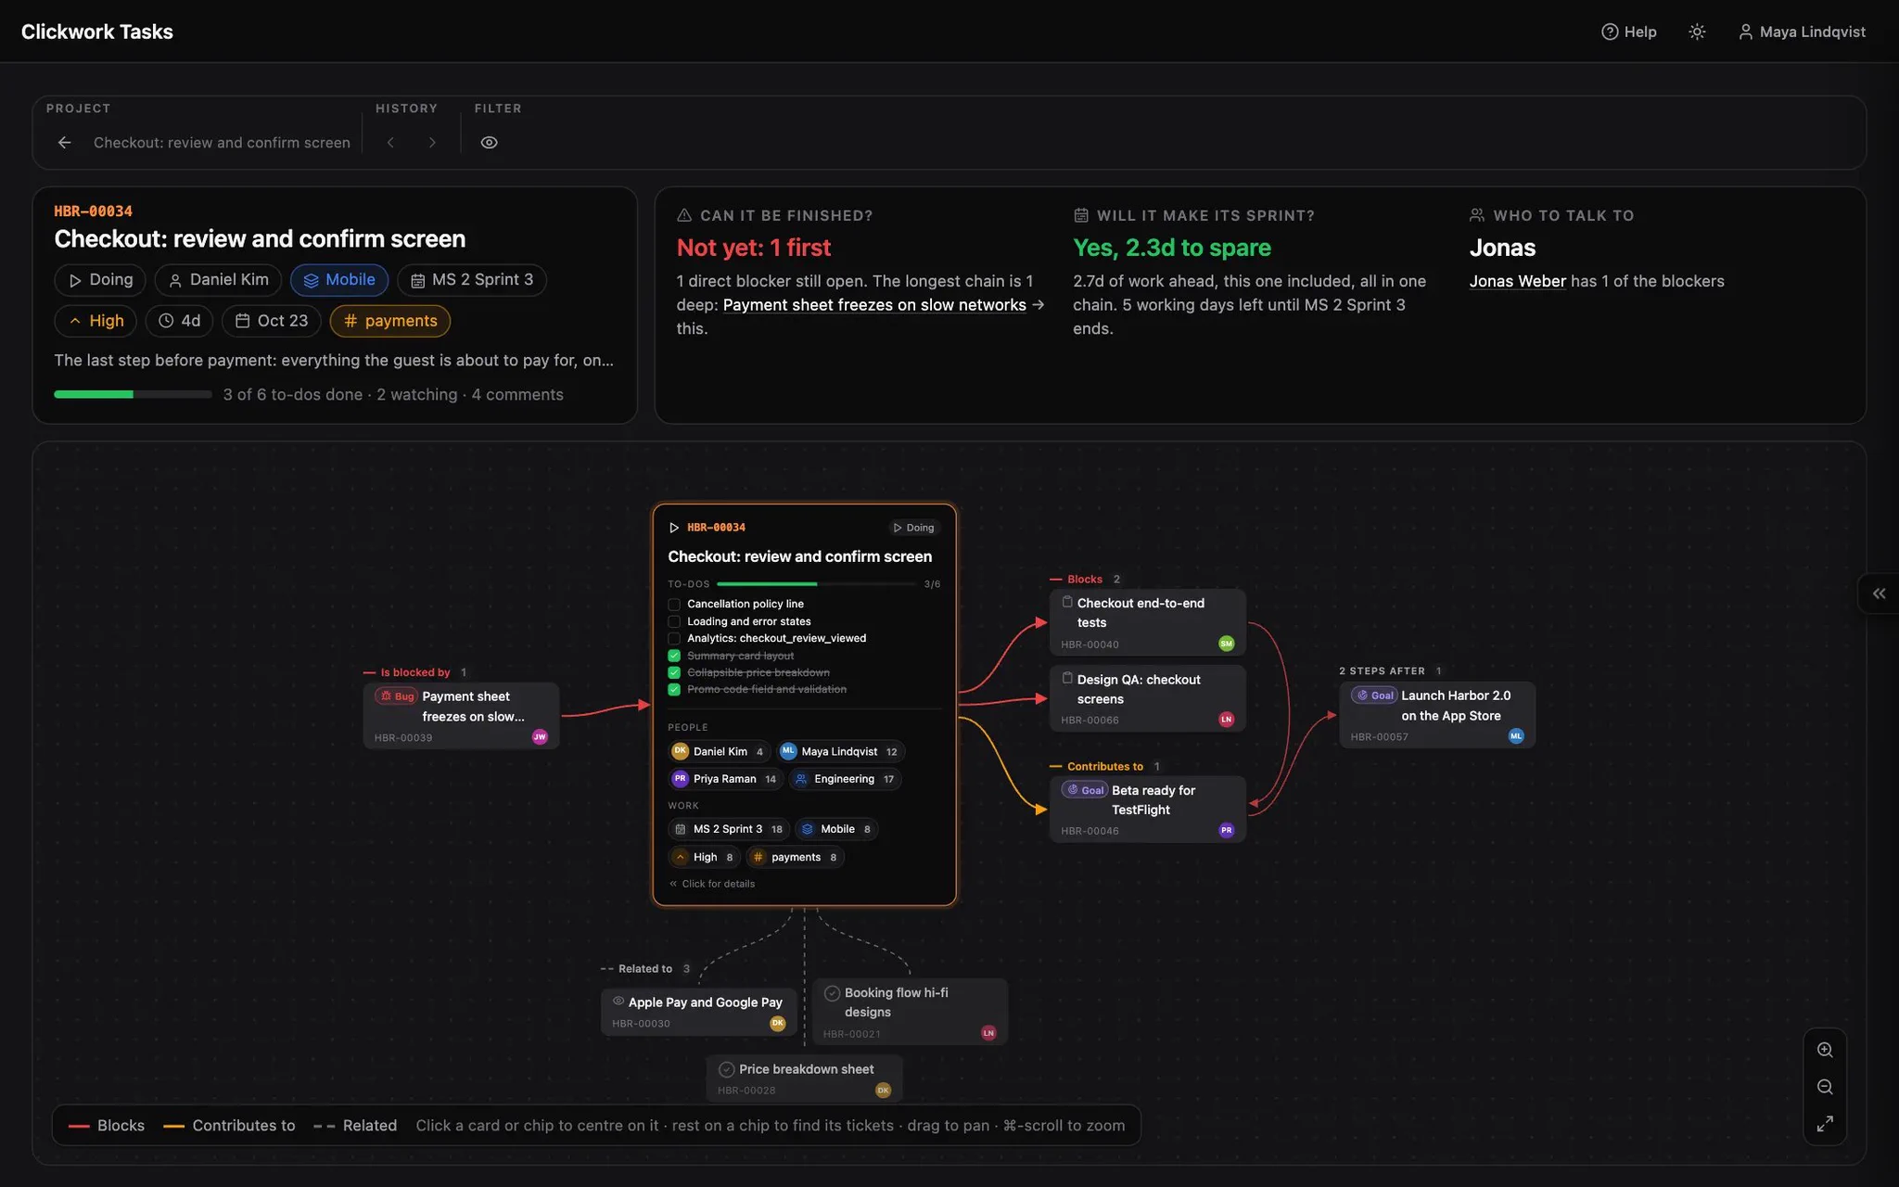Select Launch Harbor 2.0 goal card
The image size is (1899, 1187).
coord(1437,715)
